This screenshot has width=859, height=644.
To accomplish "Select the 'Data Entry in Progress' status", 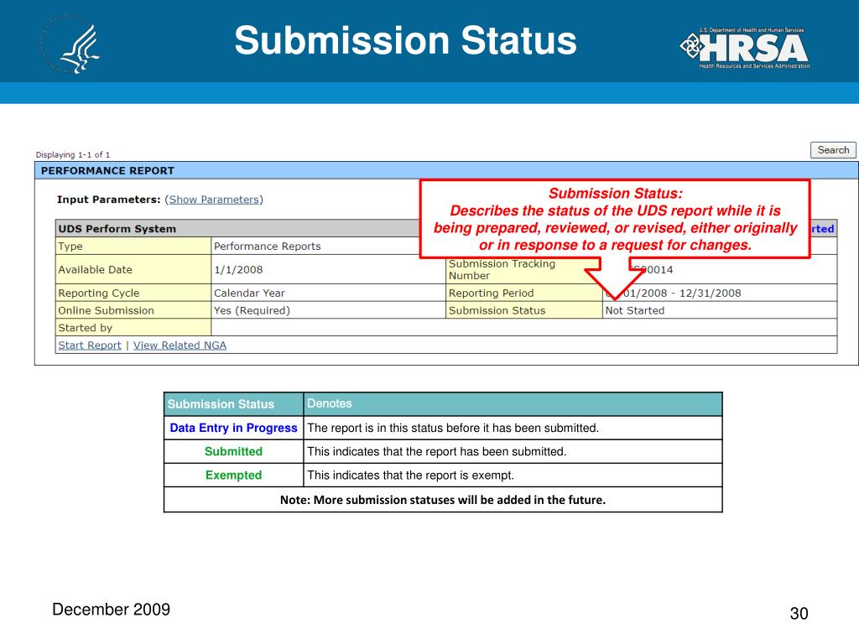I will pyautogui.click(x=233, y=428).
